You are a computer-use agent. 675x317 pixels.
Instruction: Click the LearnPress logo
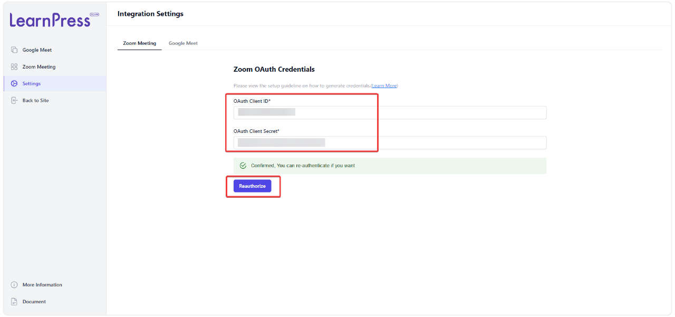[54, 20]
